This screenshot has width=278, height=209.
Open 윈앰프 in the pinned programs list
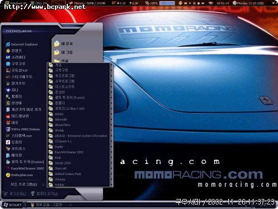14,51
